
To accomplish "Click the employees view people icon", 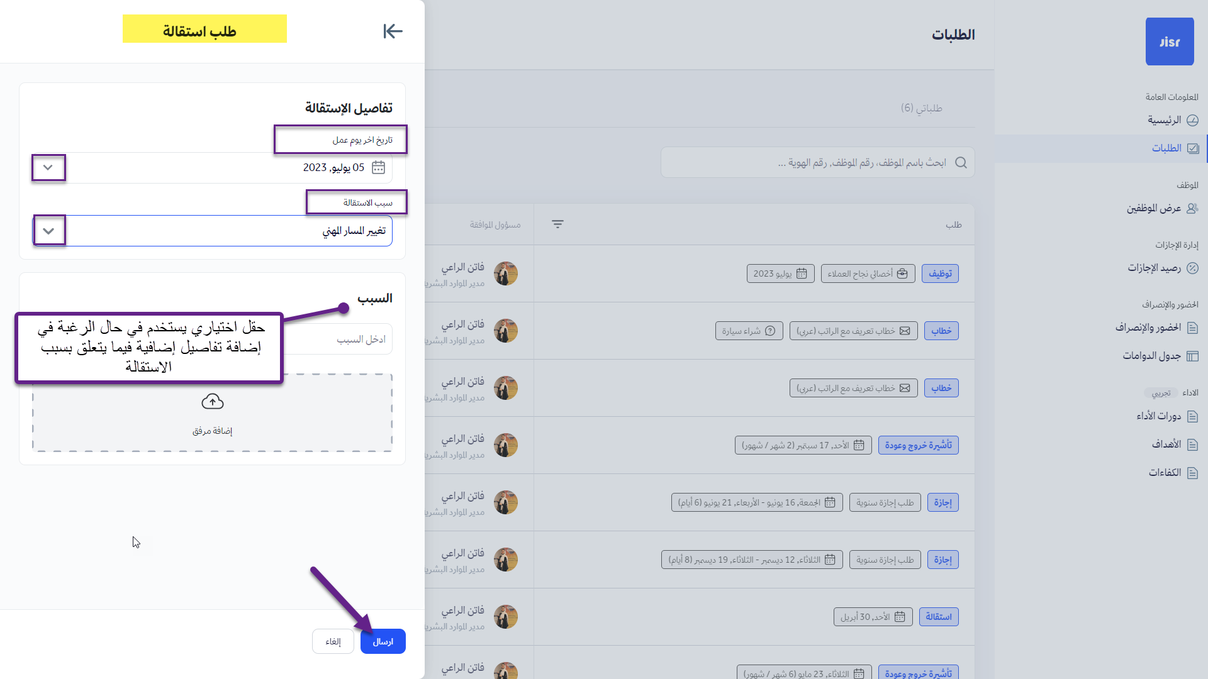I will tap(1192, 209).
